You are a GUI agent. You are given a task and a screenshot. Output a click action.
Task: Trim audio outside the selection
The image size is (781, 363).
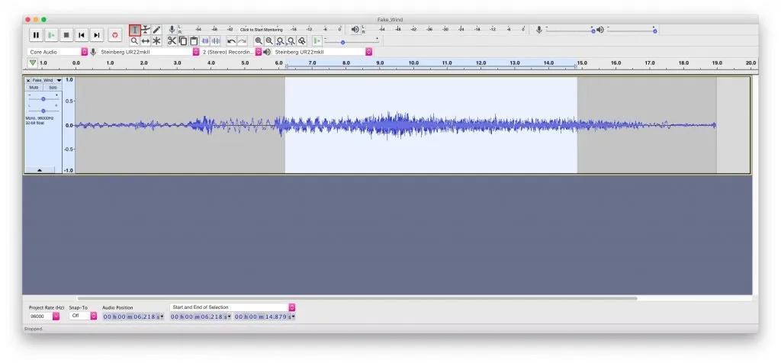point(204,41)
